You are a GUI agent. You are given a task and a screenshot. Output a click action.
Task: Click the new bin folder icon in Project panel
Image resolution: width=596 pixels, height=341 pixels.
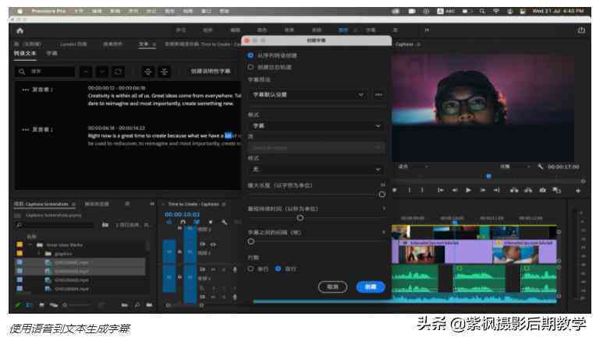[x=149, y=304]
